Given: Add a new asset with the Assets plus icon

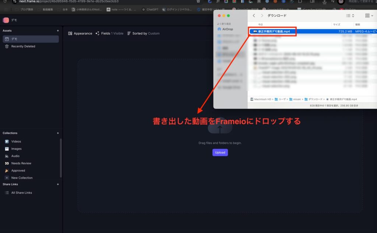Looking at the screenshot, I should [x=58, y=31].
